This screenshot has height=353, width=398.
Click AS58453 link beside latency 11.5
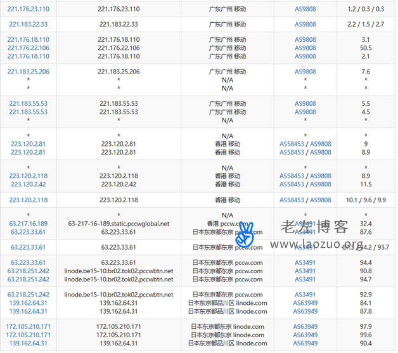tap(292, 184)
